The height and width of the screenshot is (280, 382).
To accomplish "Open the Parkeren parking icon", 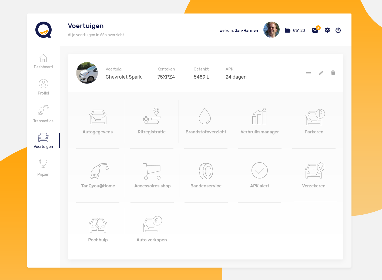I will pyautogui.click(x=314, y=117).
